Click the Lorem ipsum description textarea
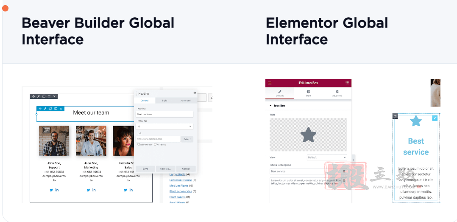This screenshot has width=457, height=222. (308, 190)
